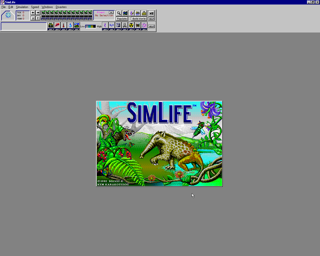
Task: Click the H2O water icon
Action: [112, 25]
